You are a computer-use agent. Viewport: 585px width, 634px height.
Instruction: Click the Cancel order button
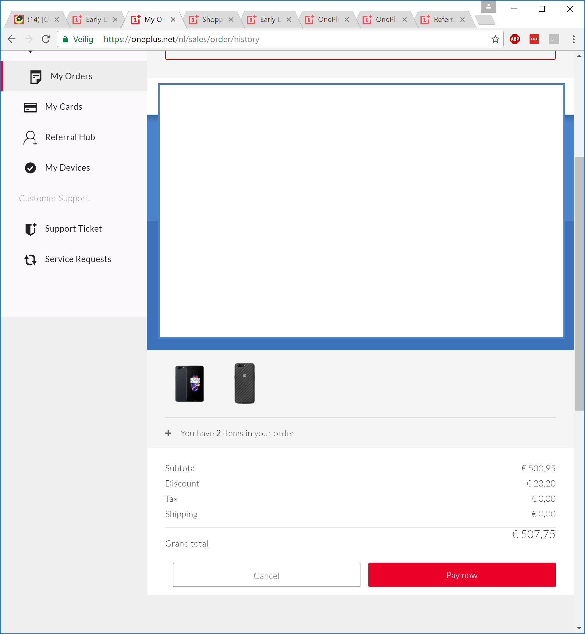pyautogui.click(x=266, y=575)
